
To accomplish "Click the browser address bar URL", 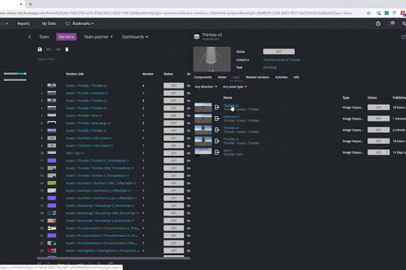I will pyautogui.click(x=176, y=13).
